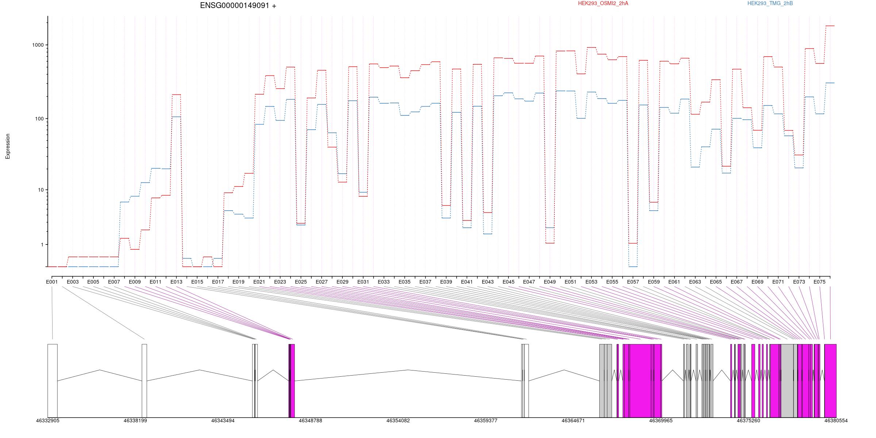Click the Expression y-axis label

(8, 146)
